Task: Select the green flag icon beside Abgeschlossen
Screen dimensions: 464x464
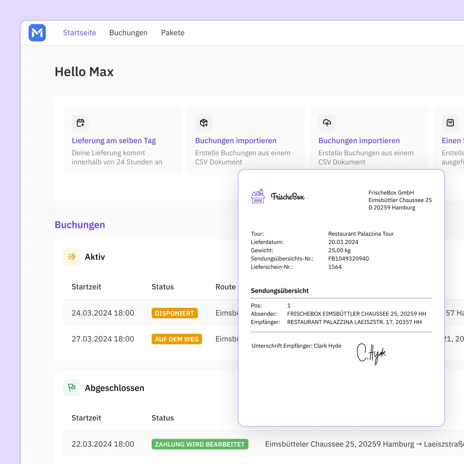Action: tap(72, 388)
